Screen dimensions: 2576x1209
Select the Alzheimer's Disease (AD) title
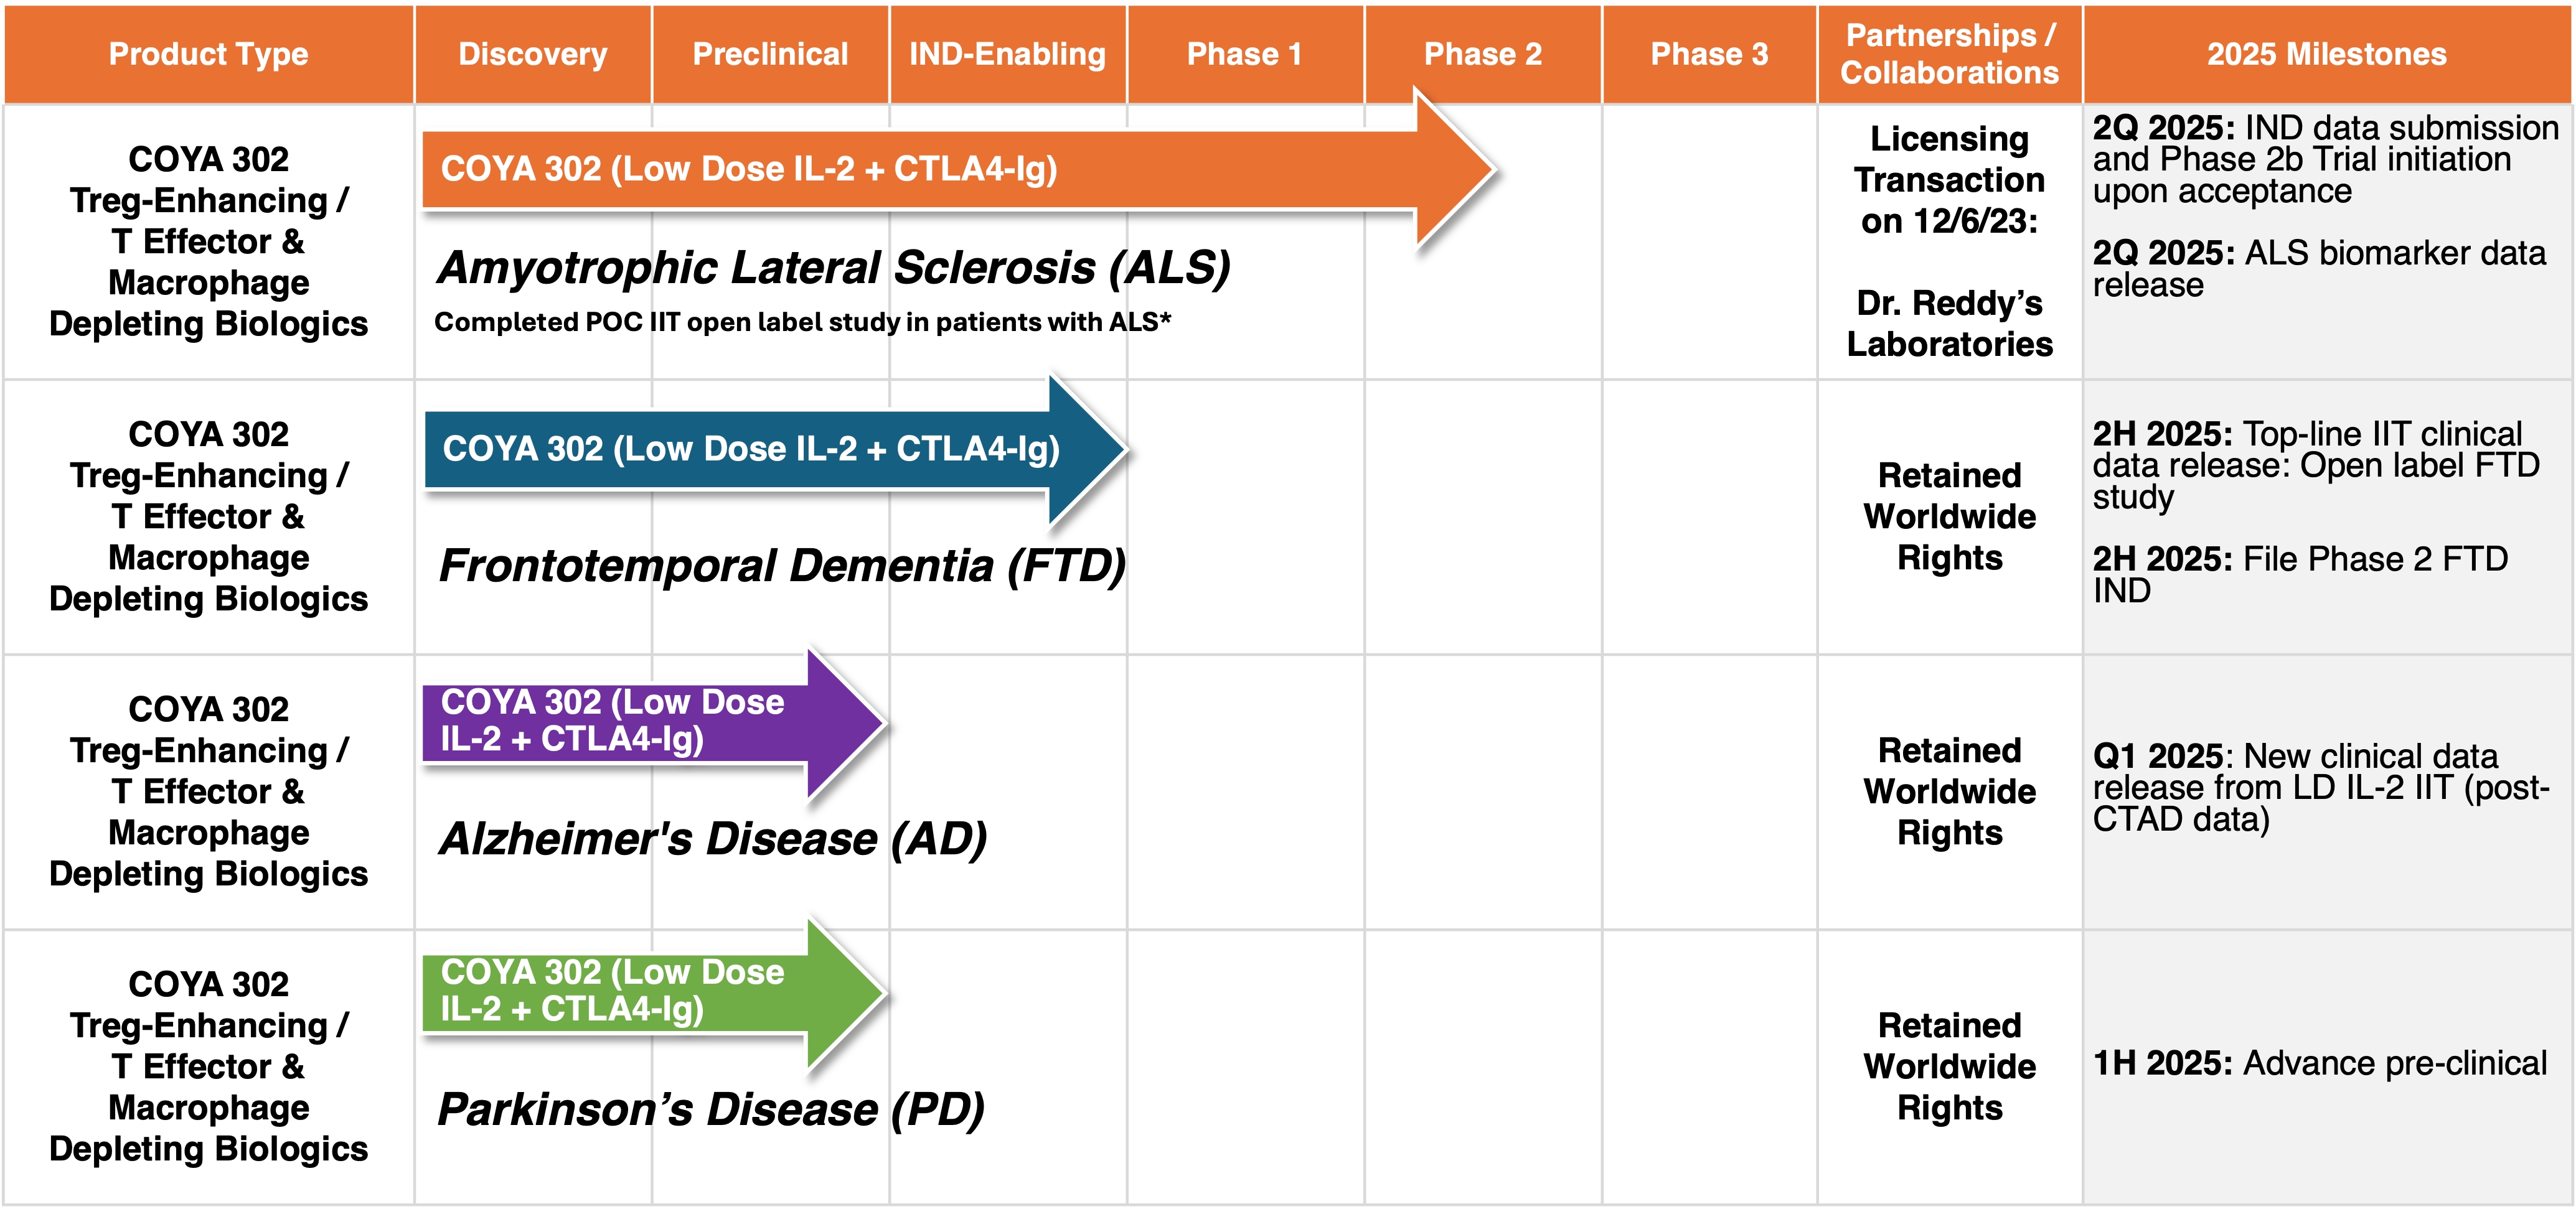[x=713, y=838]
